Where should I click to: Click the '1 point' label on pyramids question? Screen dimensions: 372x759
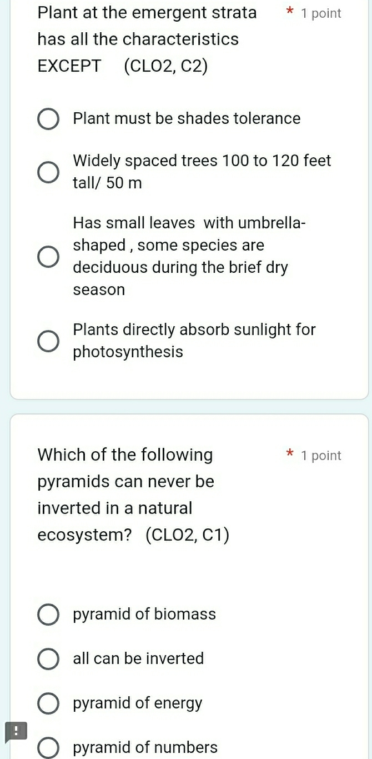(x=321, y=456)
